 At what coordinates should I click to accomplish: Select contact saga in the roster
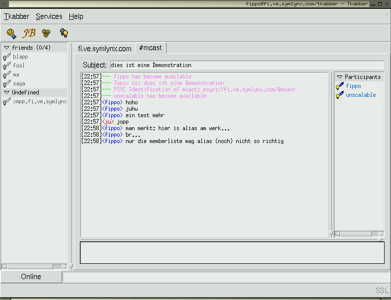click(19, 83)
